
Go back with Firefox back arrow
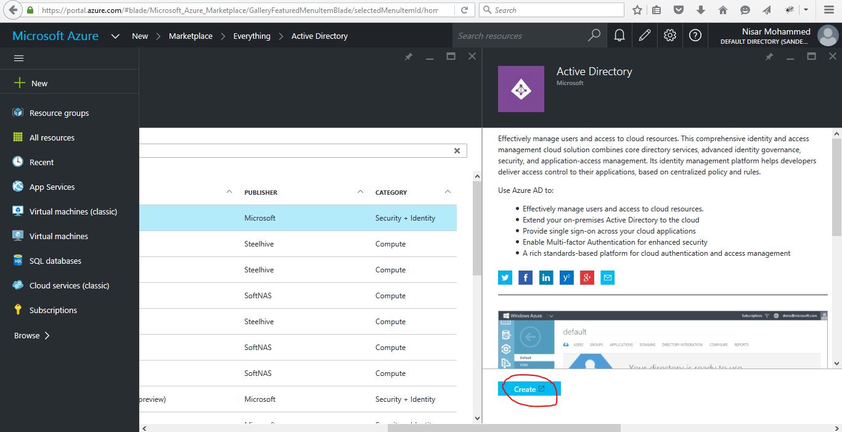(x=12, y=10)
